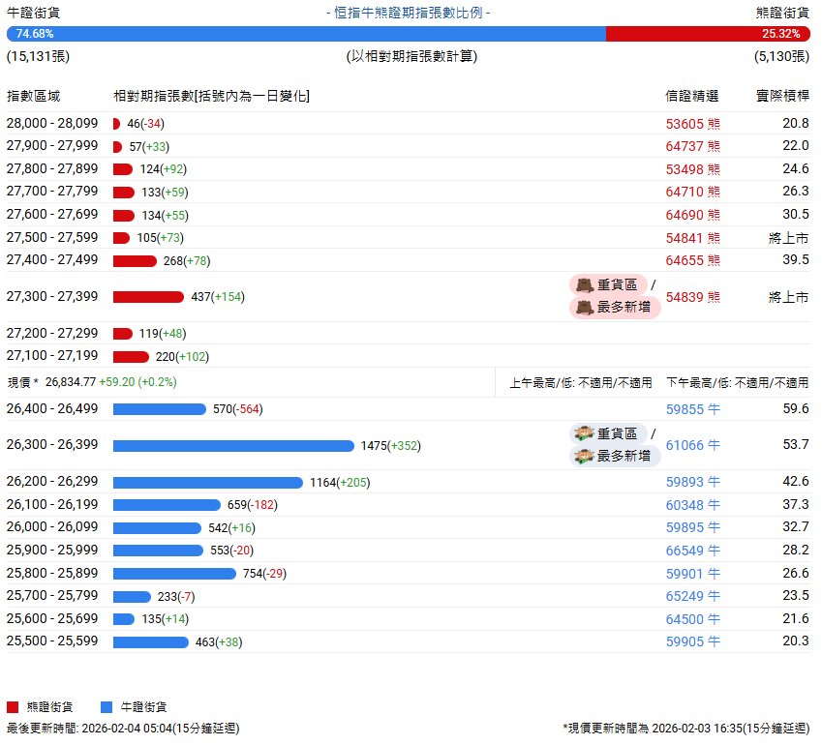Open bear warrant link 64655 熊
Image resolution: width=822 pixels, height=745 pixels.
pyautogui.click(x=692, y=260)
